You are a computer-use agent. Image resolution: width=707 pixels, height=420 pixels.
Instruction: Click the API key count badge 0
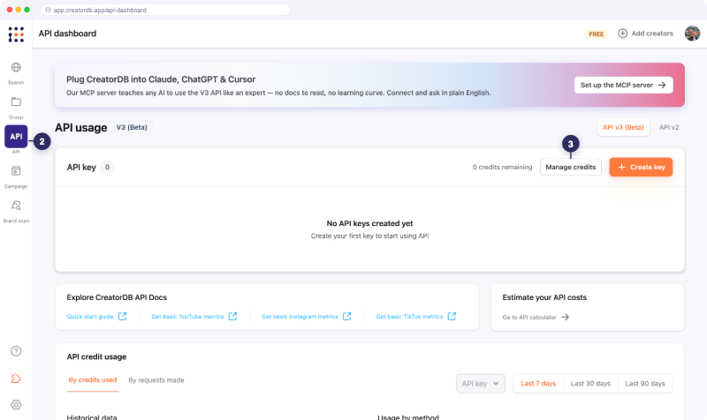tap(107, 167)
